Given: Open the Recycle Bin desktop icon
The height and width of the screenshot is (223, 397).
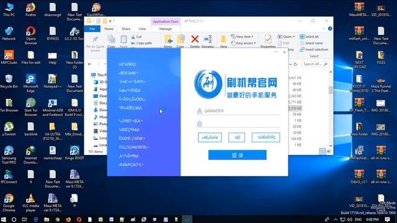Looking at the screenshot, I should (9, 81).
